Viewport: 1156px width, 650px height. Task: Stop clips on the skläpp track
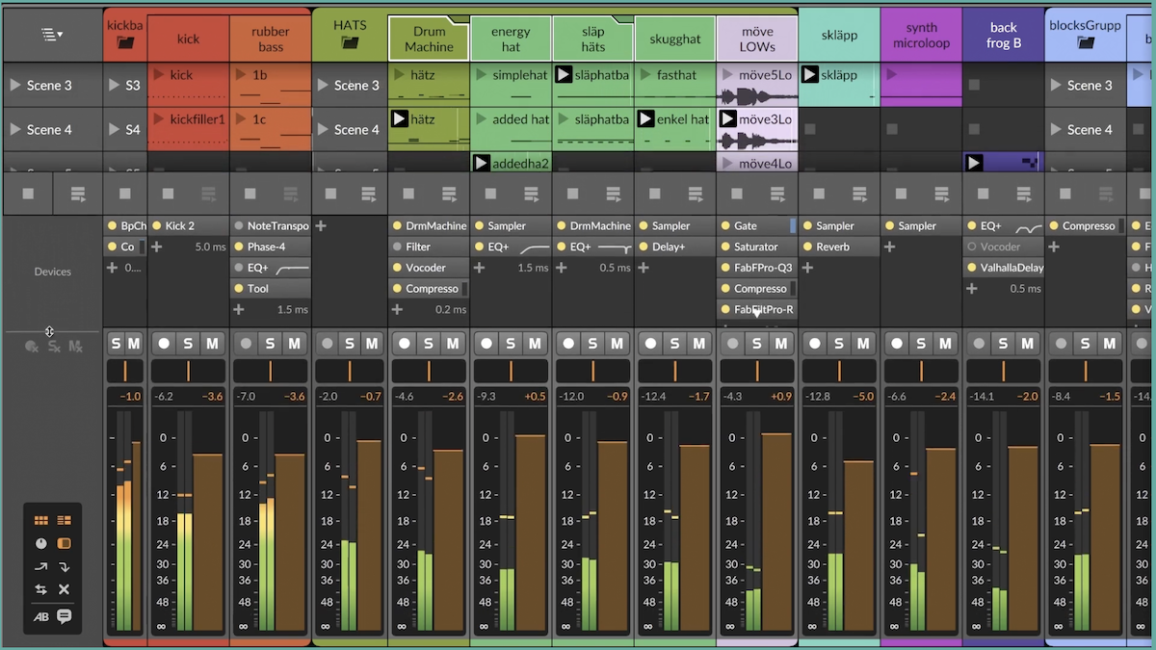[x=819, y=195]
